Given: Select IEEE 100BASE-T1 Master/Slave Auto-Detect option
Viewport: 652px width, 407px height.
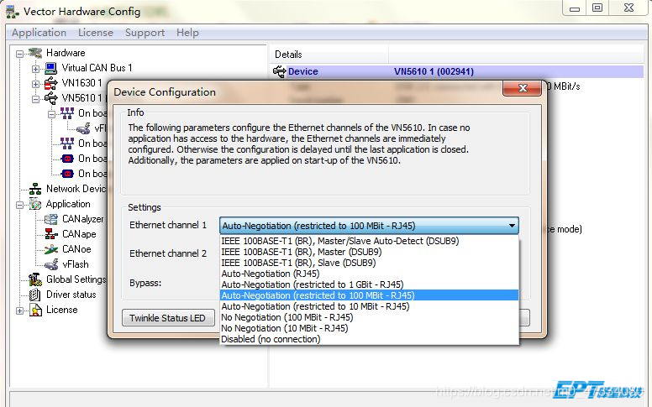Looking at the screenshot, I should click(x=369, y=241).
